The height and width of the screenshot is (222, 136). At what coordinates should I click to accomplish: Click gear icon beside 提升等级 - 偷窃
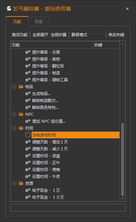[28, 59]
